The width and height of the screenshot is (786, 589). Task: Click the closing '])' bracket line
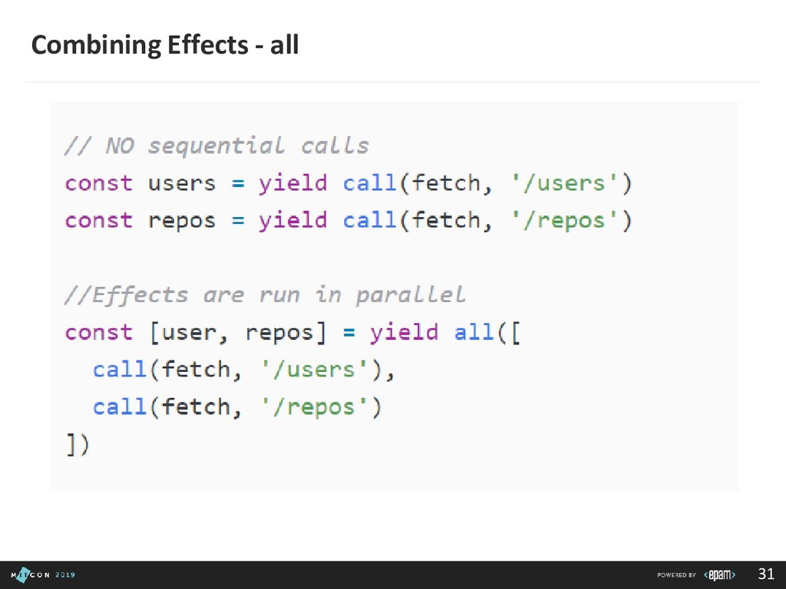78,444
